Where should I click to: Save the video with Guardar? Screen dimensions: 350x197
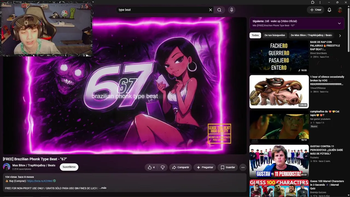228,167
